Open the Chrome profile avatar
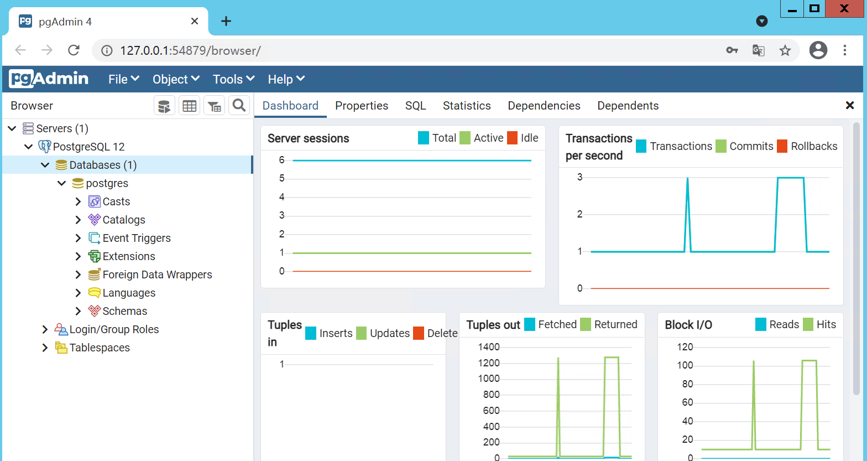 click(x=818, y=50)
